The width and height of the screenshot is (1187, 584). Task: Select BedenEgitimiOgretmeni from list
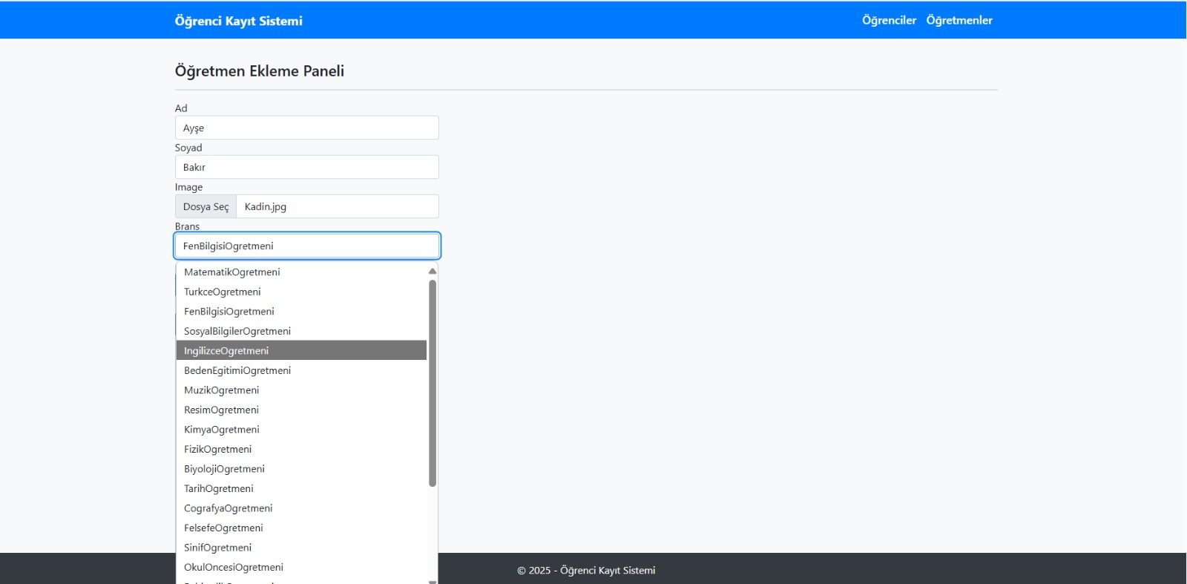pyautogui.click(x=237, y=371)
